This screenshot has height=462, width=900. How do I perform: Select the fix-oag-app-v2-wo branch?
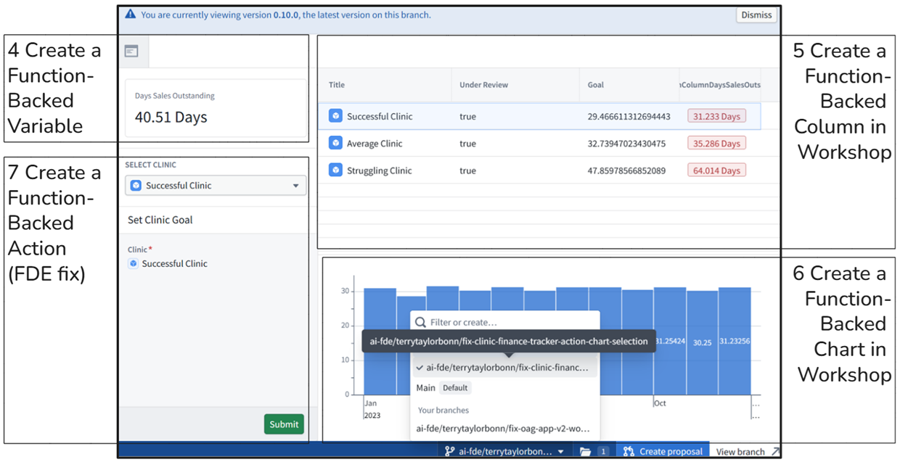tap(505, 429)
